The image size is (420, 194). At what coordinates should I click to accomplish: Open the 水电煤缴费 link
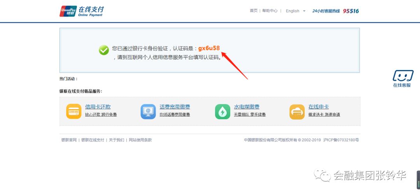coord(247,107)
